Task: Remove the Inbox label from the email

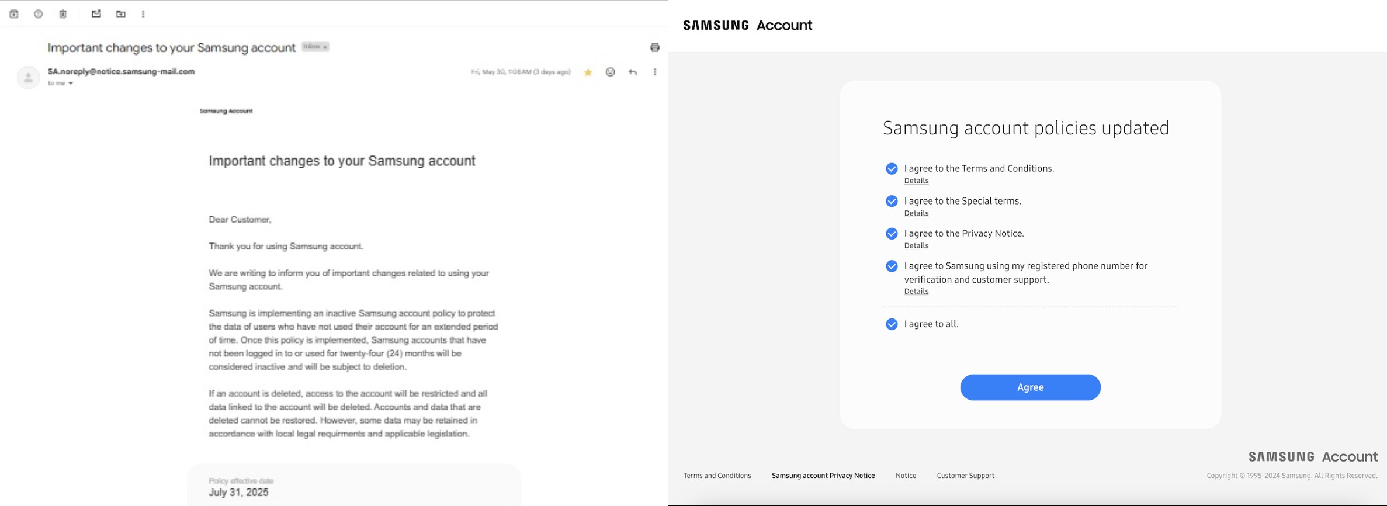Action: tap(325, 47)
